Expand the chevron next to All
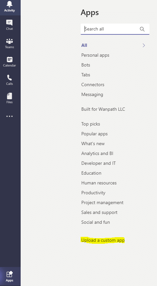 [x=144, y=46]
